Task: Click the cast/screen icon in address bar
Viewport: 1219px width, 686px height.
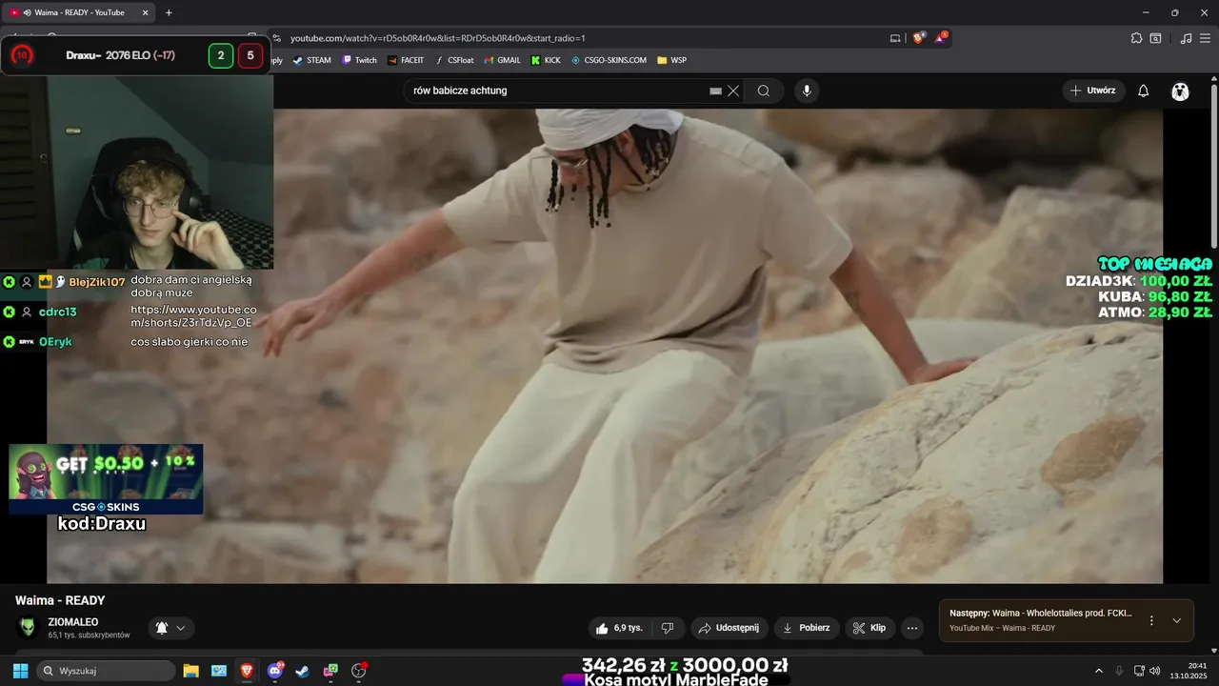Action: [895, 38]
